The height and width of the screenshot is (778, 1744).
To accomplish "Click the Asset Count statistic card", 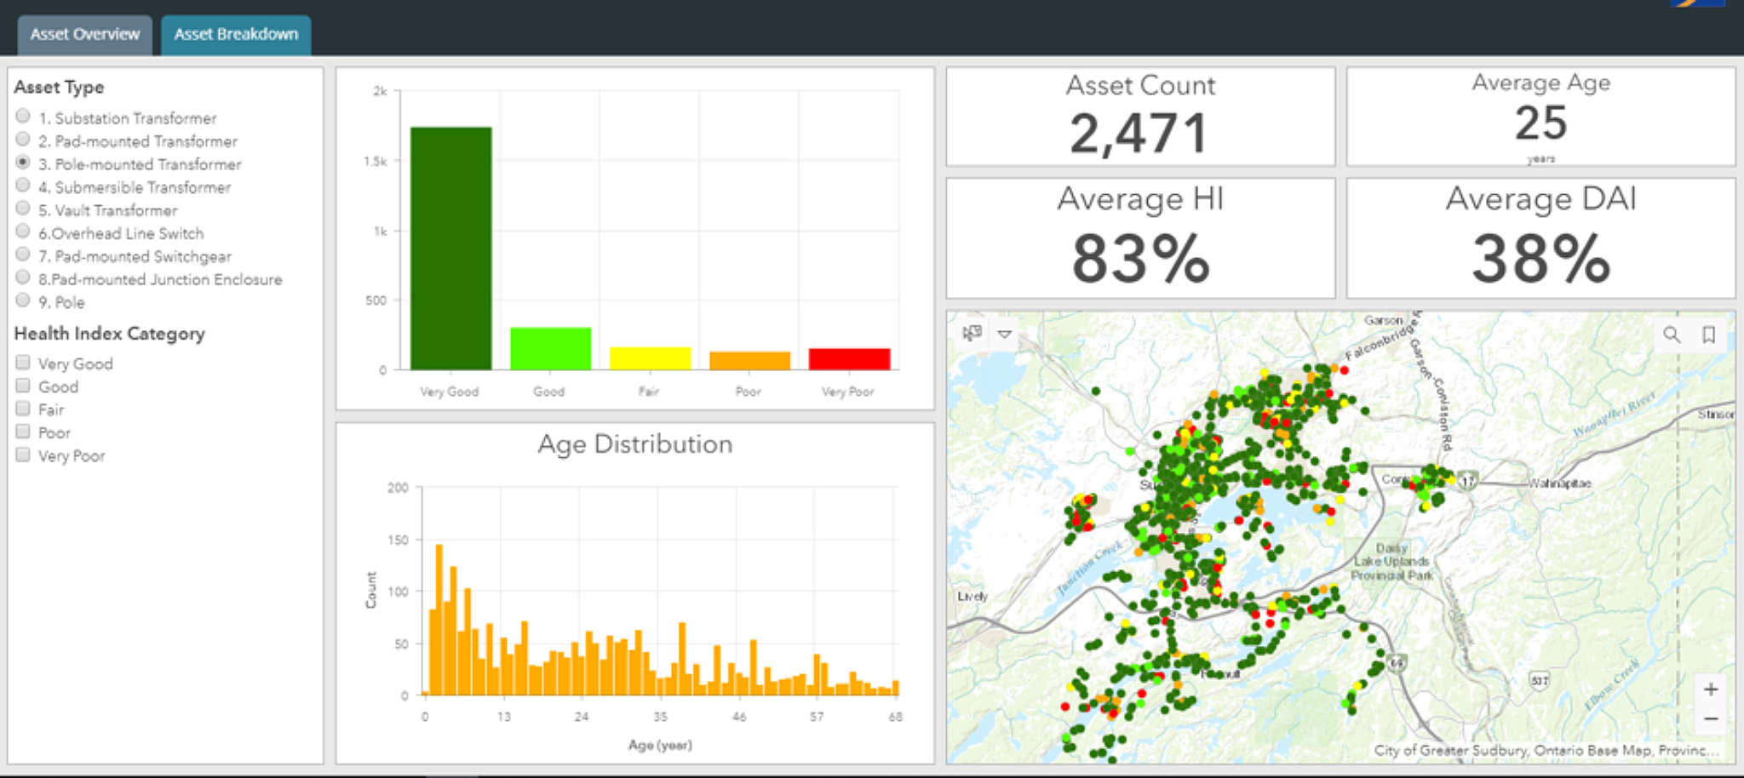I will click(x=1139, y=115).
